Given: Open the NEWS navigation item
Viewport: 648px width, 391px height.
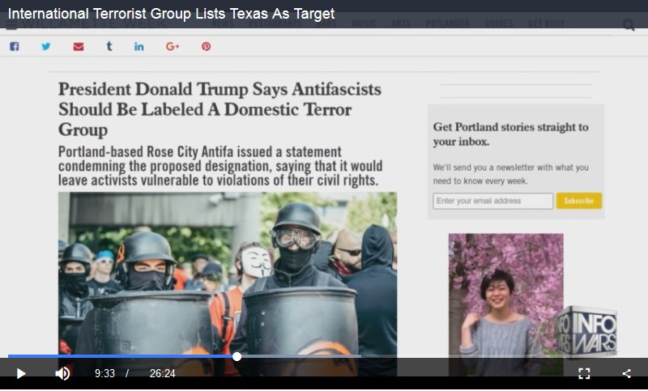Looking at the screenshot, I should click(224, 23).
